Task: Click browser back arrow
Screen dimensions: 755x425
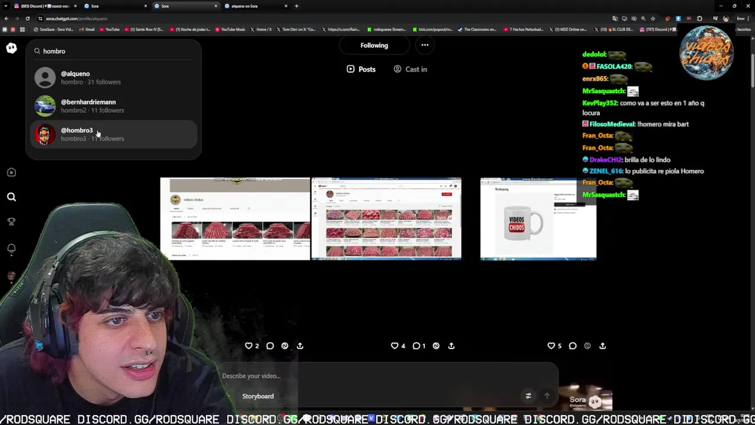Action: pyautogui.click(x=6, y=18)
